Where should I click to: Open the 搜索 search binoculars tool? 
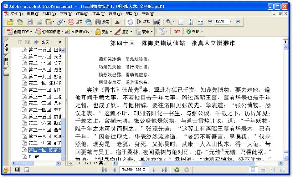(102, 22)
